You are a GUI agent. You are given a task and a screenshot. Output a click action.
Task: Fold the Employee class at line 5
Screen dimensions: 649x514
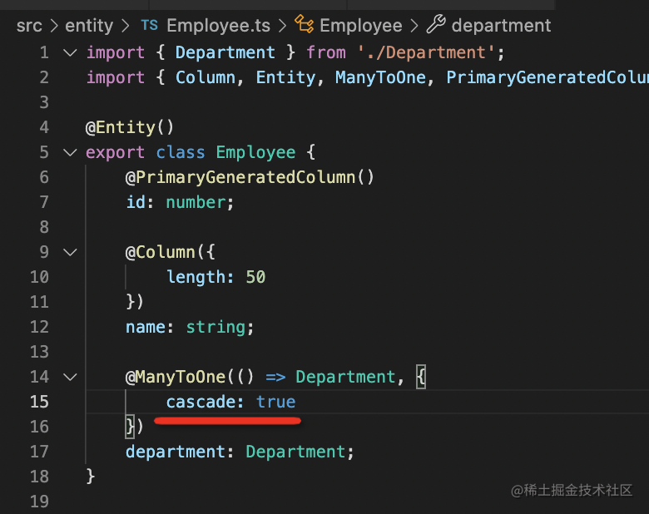pos(70,152)
